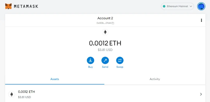Open the three-dot account options menu
The image size is (210, 102).
(201, 20)
